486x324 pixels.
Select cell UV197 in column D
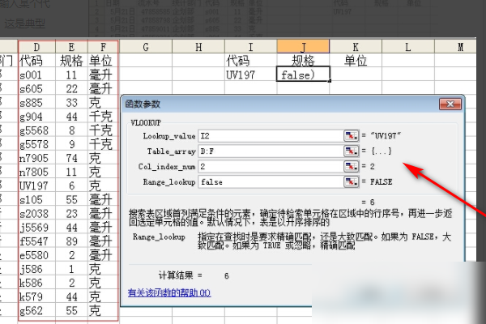(36, 185)
